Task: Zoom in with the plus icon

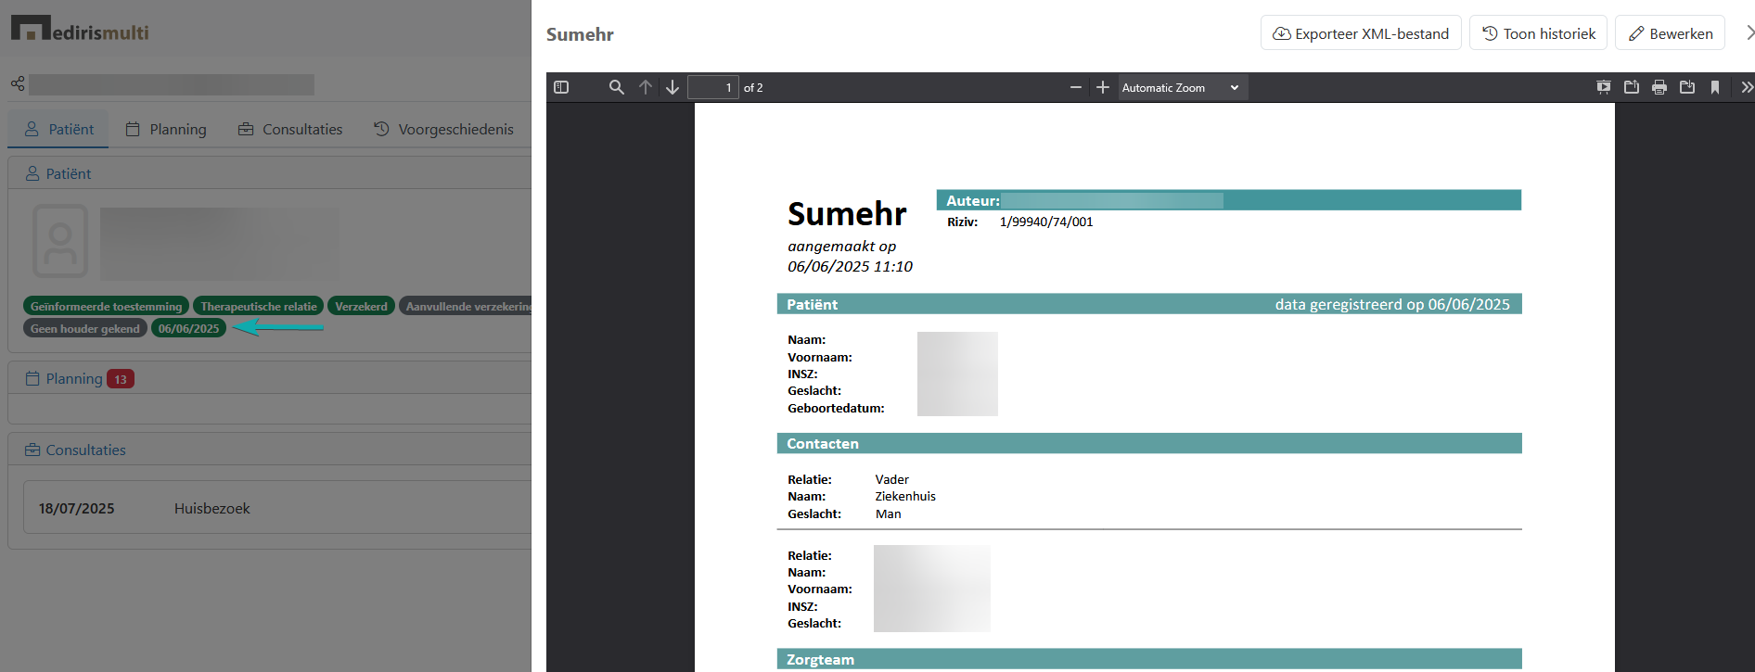Action: click(1103, 87)
